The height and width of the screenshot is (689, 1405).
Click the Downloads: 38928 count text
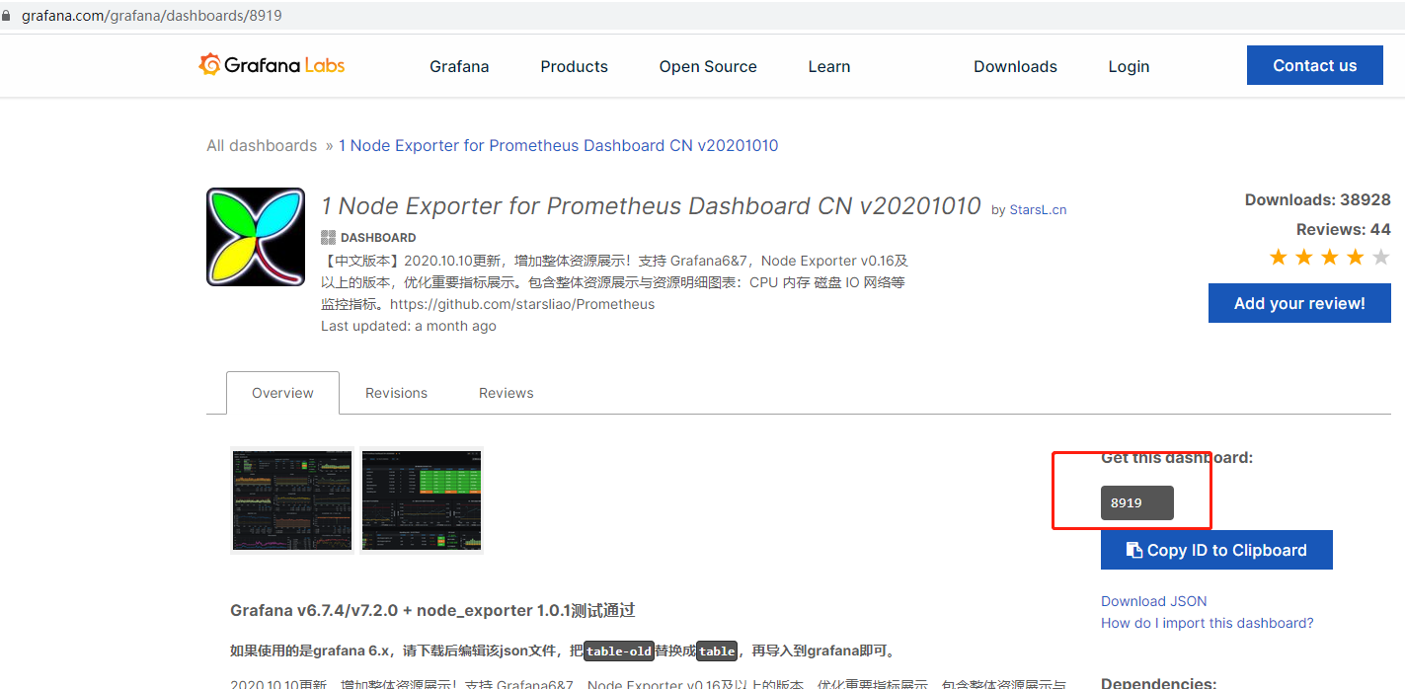(1318, 199)
